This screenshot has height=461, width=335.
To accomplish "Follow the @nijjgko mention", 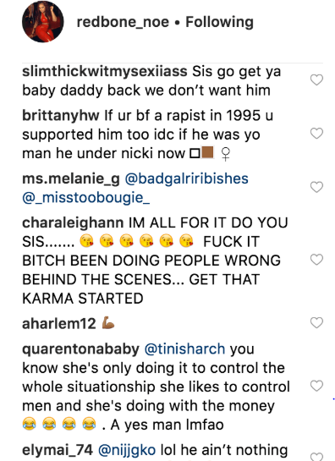I will (x=127, y=450).
